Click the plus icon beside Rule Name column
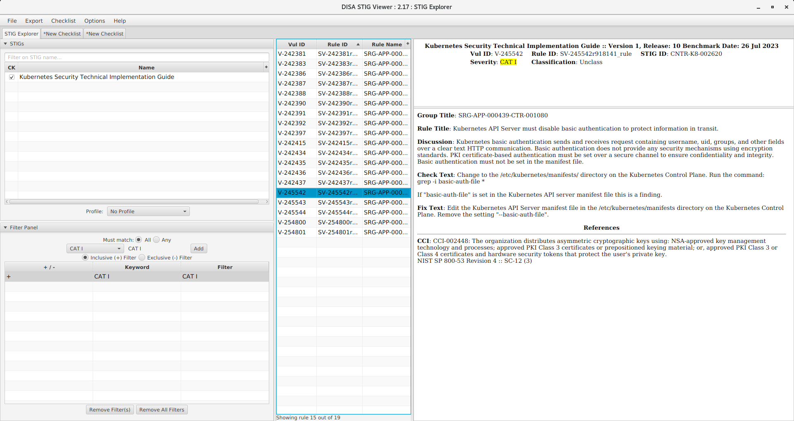The image size is (794, 421). click(x=408, y=44)
